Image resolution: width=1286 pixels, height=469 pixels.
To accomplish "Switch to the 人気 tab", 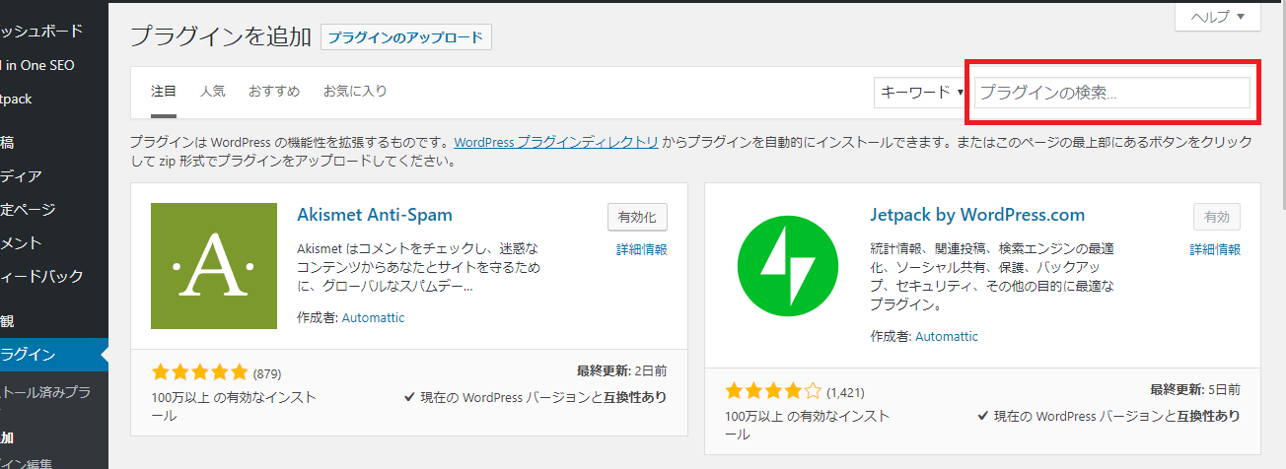I will click(x=213, y=92).
